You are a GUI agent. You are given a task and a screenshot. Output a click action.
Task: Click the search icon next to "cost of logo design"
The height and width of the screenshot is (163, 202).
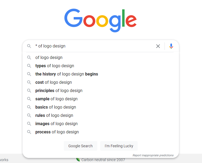click(29, 82)
